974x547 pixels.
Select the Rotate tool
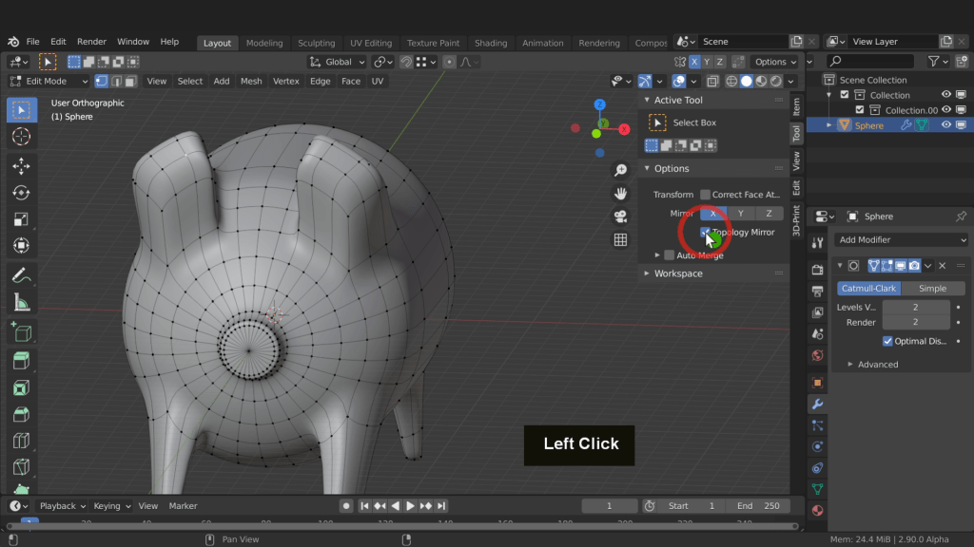(21, 193)
